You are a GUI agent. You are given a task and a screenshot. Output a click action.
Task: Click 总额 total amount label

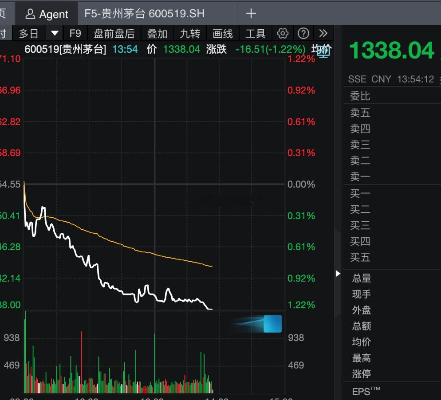(362, 326)
